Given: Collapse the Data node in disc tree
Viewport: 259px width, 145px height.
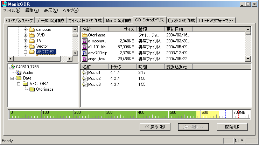Looking at the screenshot, I should (12, 78).
